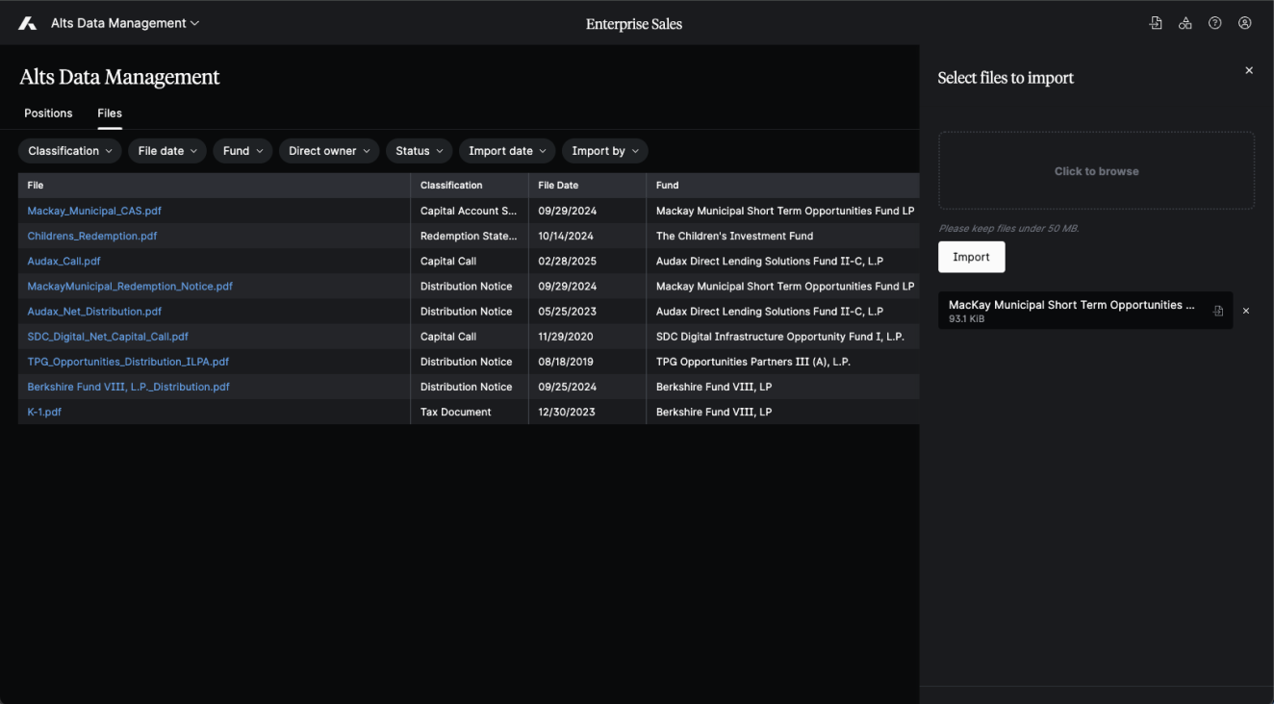Viewport: 1274px width, 704px height.
Task: Open the Classification filter dropdown
Action: point(70,151)
